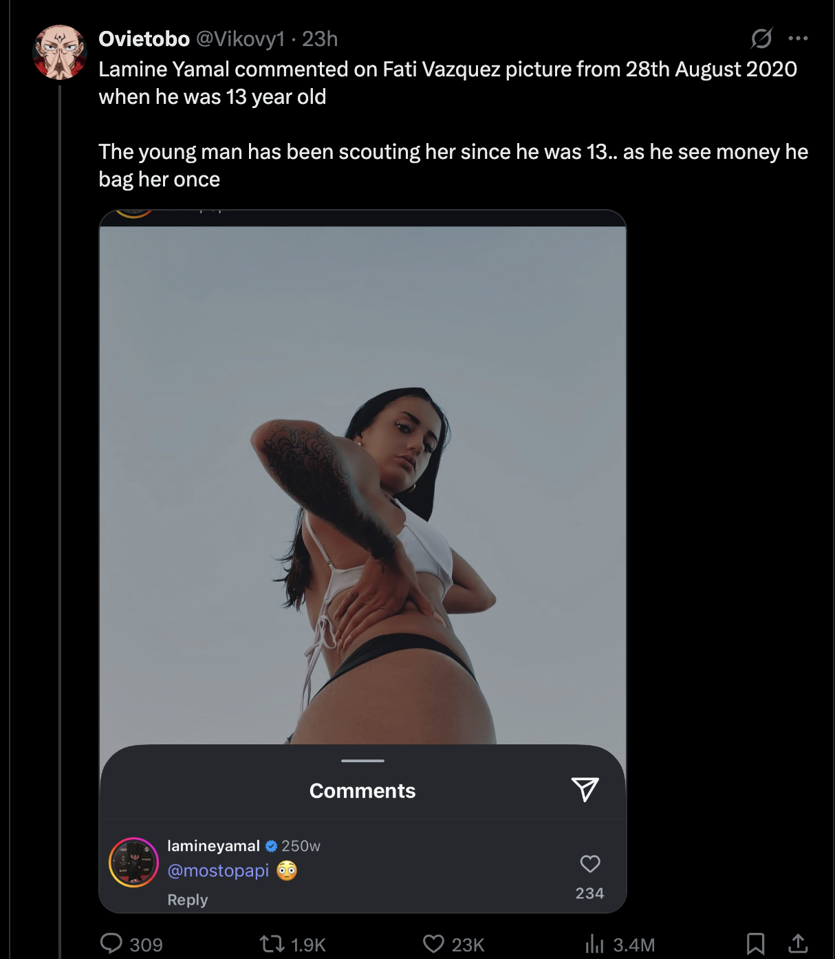The image size is (835, 959).
Task: Share the post via upload icon
Action: click(798, 943)
